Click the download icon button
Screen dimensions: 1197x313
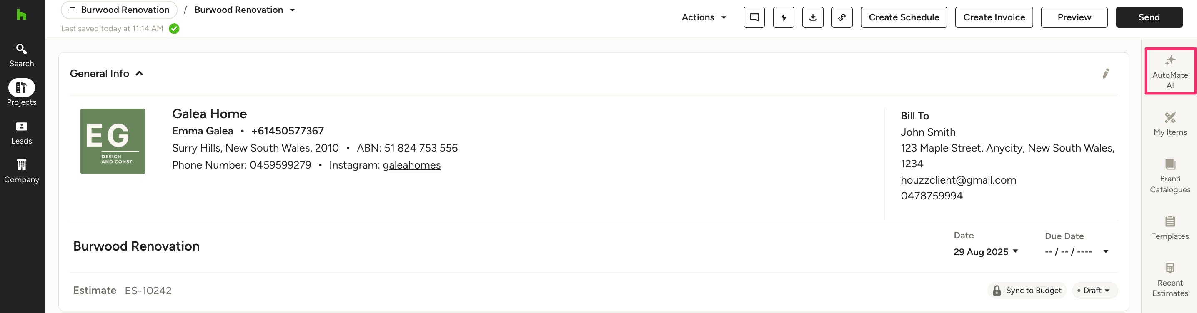pos(812,17)
